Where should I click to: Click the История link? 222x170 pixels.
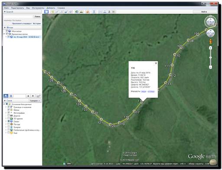point(37,23)
